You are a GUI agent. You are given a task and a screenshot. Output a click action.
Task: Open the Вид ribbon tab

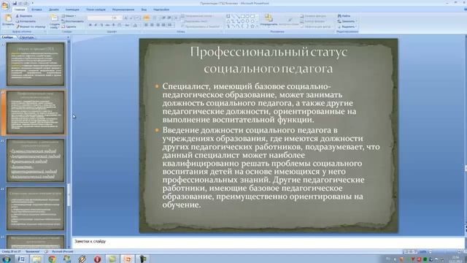[x=144, y=9]
